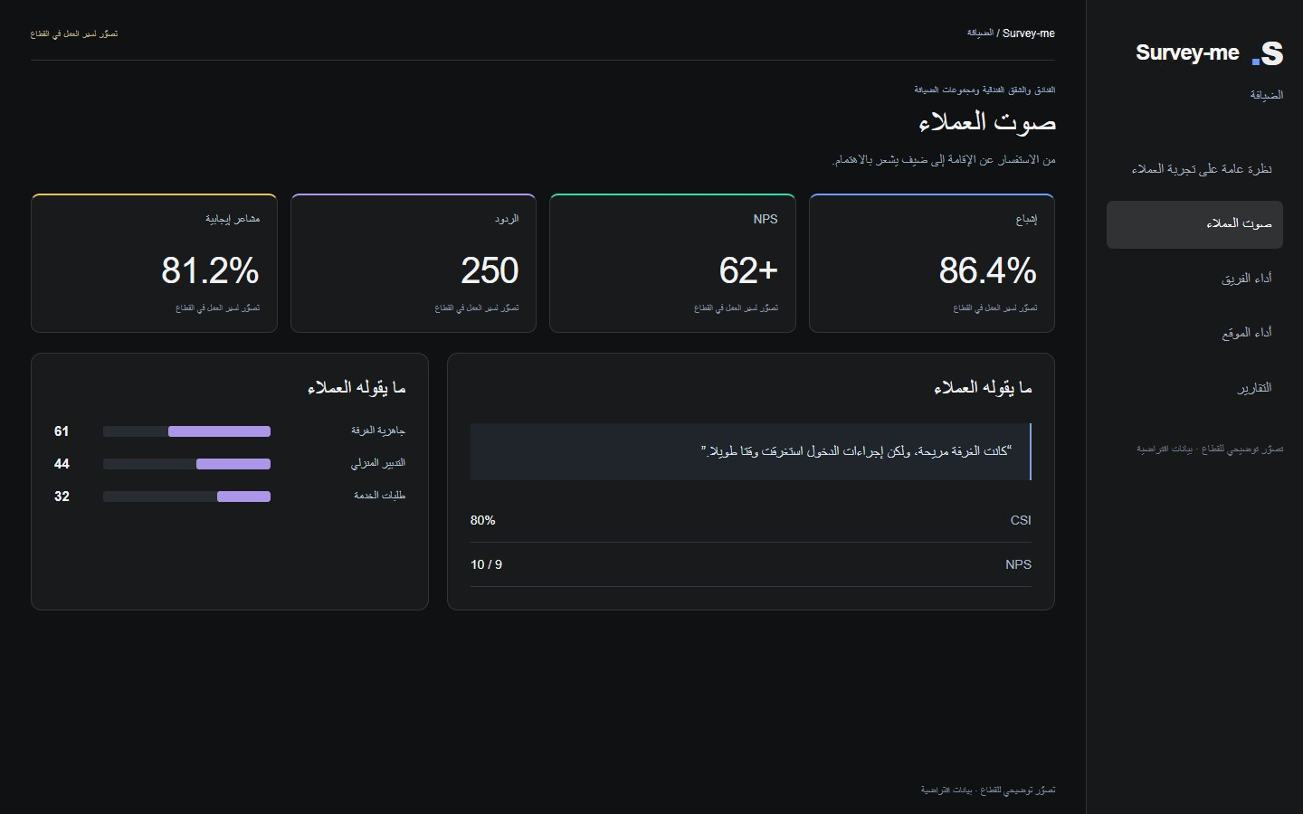Click ما يقوله العملاء title above the bars
This screenshot has height=814, width=1303.
pos(357,388)
